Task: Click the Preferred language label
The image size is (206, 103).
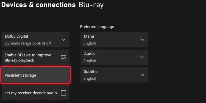Action: (97, 27)
